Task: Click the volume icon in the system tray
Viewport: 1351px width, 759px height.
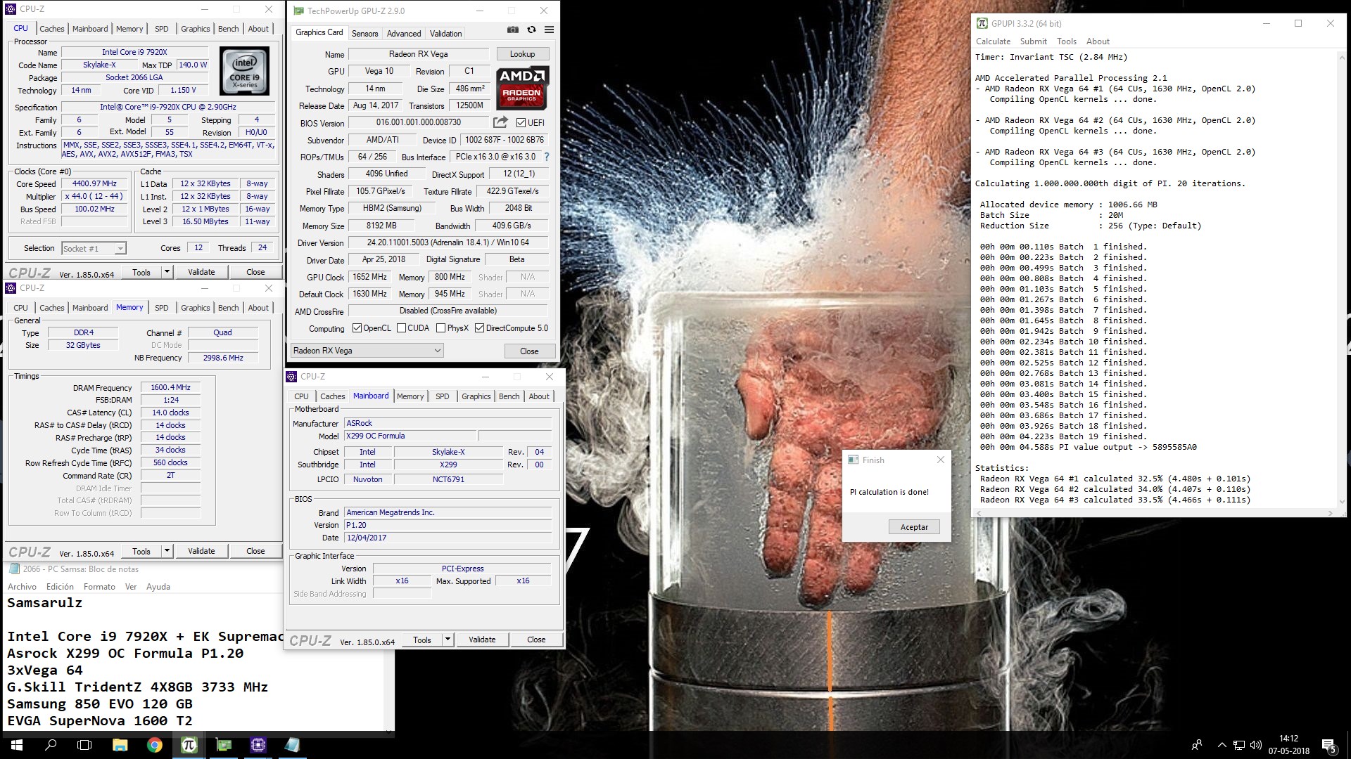Action: (x=1256, y=745)
